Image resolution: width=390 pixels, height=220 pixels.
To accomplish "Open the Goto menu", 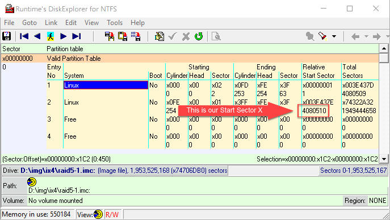I will pos(30,23).
